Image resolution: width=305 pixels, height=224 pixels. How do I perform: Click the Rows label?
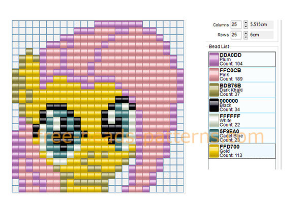[x=223, y=35]
